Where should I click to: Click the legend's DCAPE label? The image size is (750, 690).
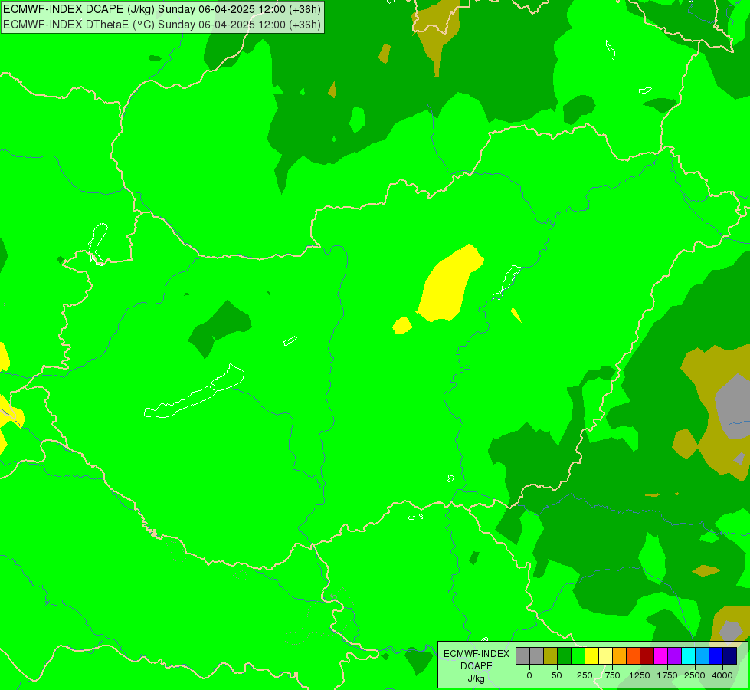click(x=477, y=666)
